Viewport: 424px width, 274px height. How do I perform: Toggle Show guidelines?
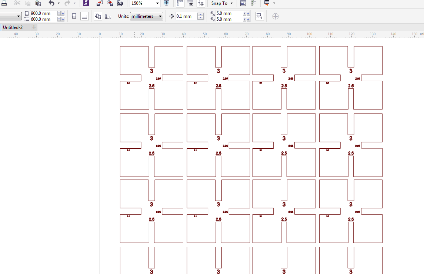coord(201,3)
